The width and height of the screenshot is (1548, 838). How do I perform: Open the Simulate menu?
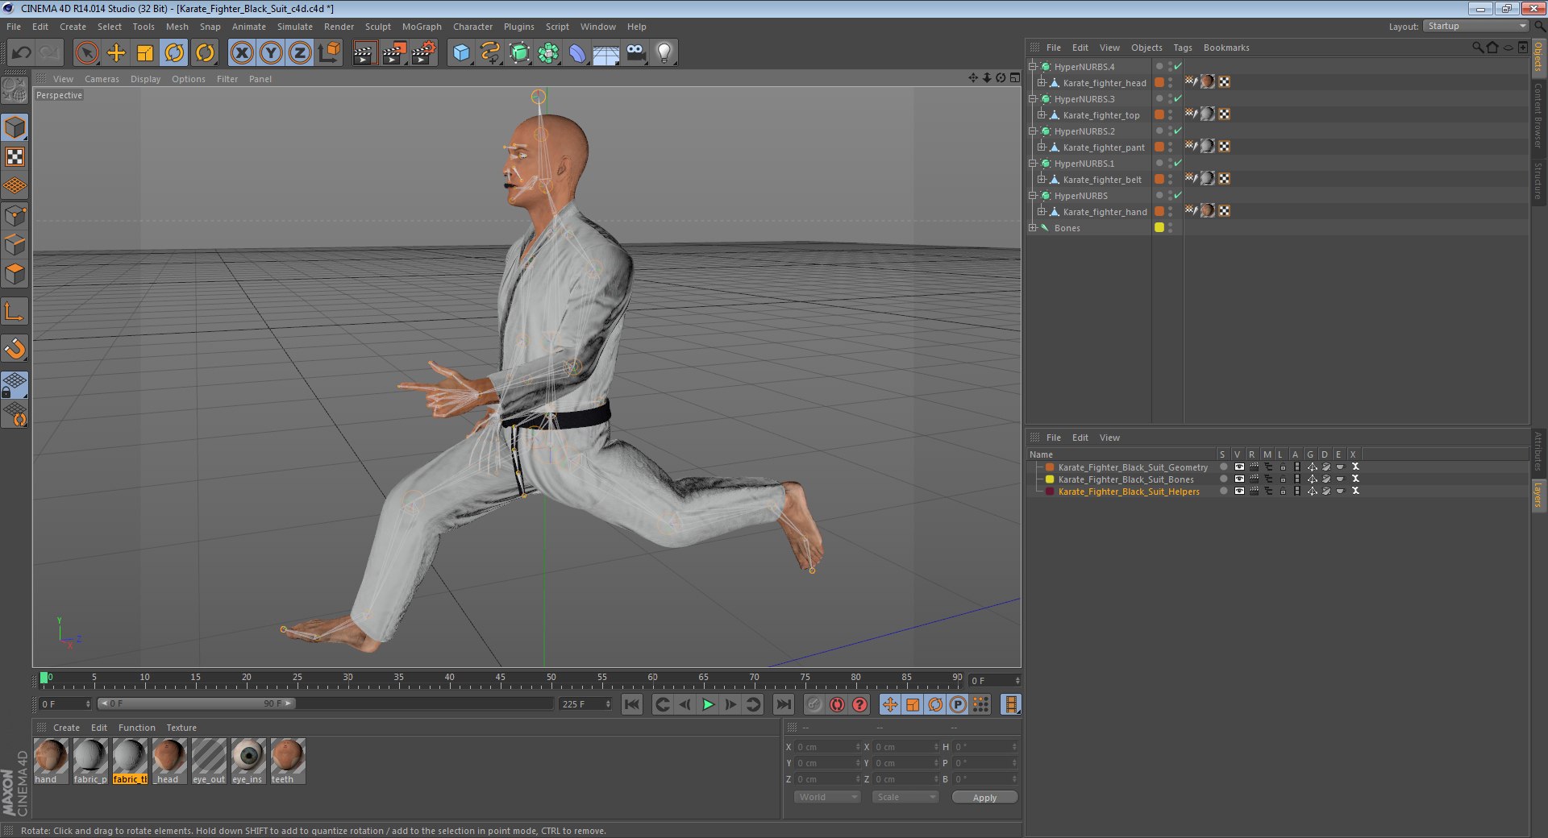point(295,27)
